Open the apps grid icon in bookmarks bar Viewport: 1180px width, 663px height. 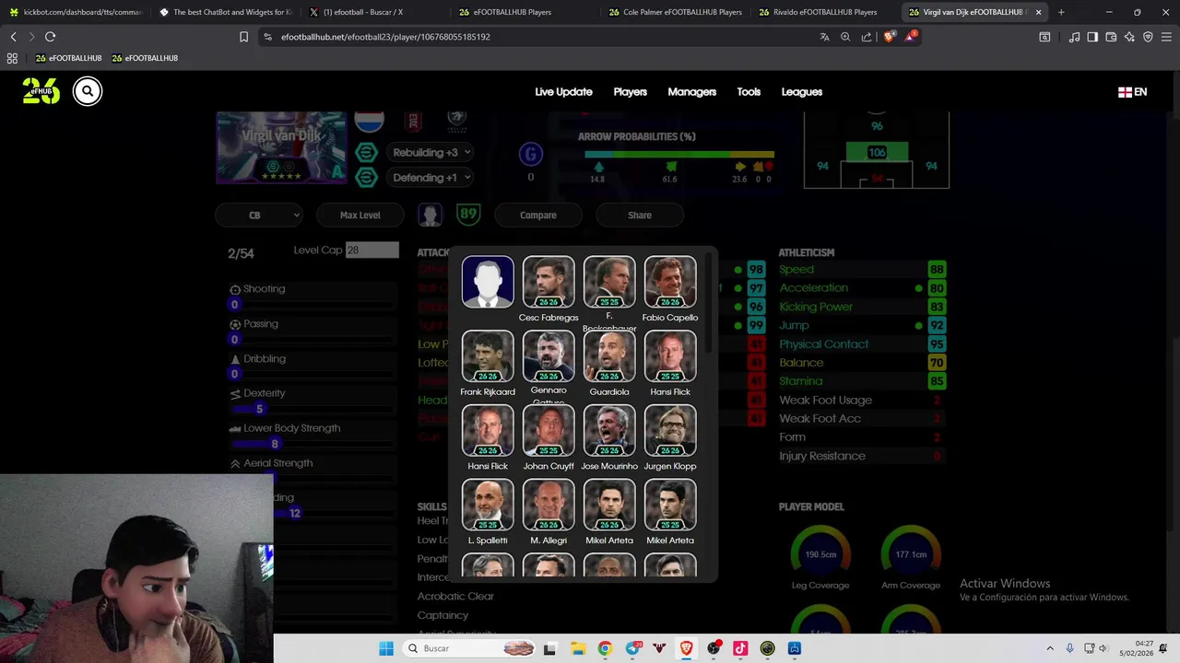[12, 58]
